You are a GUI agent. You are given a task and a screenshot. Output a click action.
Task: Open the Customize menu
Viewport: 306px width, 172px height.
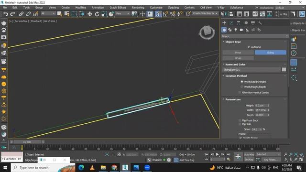click(156, 8)
